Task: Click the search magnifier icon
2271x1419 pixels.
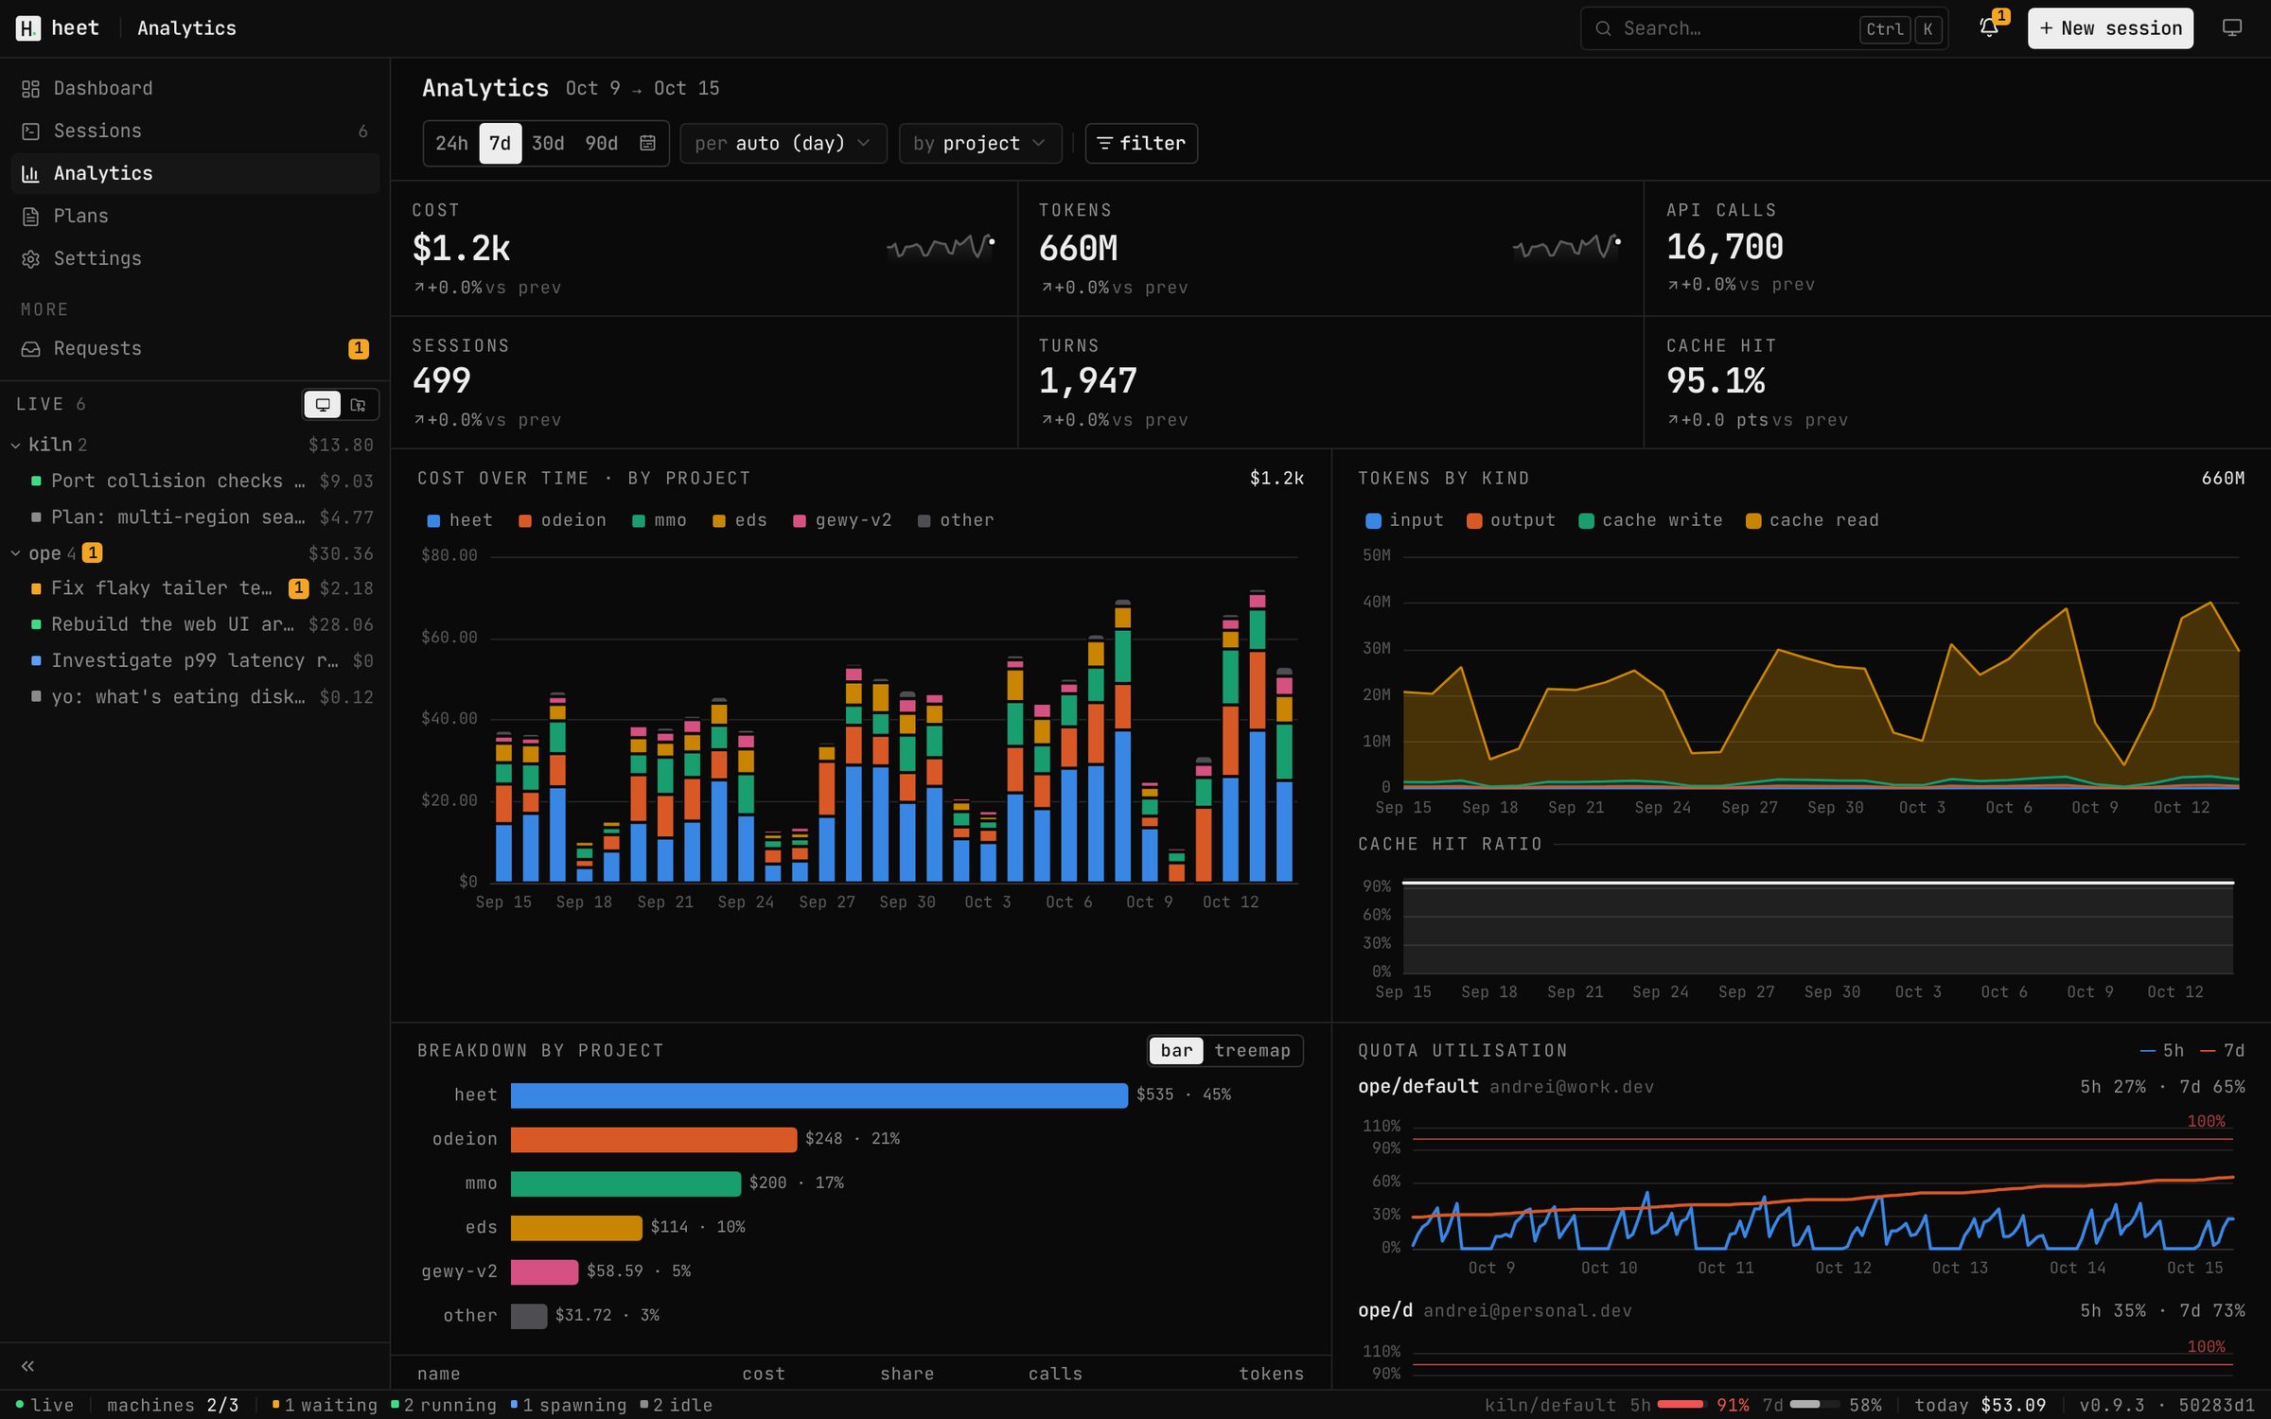Action: [x=1603, y=28]
